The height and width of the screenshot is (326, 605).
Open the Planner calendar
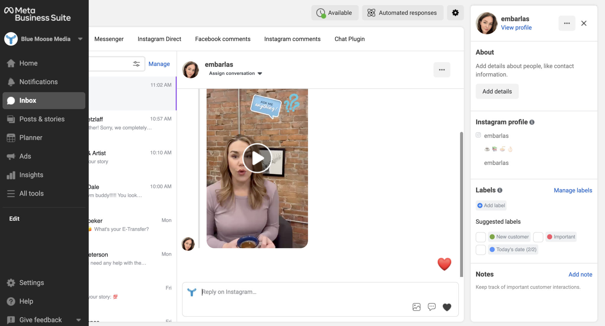pyautogui.click(x=44, y=138)
